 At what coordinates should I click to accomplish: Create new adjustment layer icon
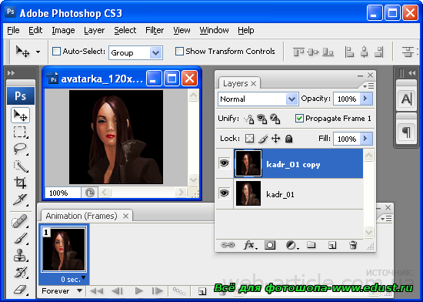tap(291, 245)
